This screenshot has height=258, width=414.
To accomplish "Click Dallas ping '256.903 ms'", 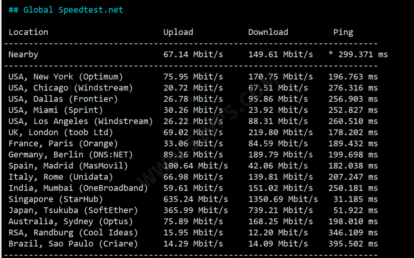I will point(353,99).
